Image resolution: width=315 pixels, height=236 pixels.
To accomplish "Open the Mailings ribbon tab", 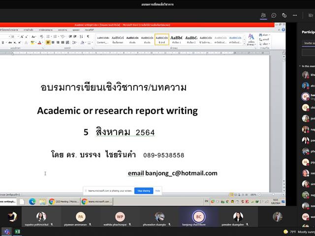I will (46, 29).
